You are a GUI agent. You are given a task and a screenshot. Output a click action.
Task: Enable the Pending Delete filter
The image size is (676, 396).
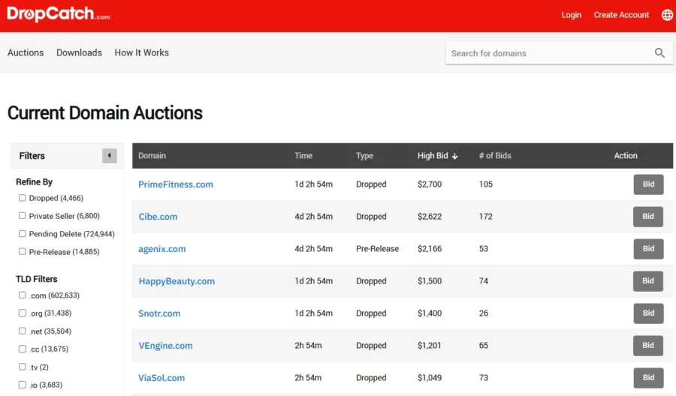tap(22, 234)
